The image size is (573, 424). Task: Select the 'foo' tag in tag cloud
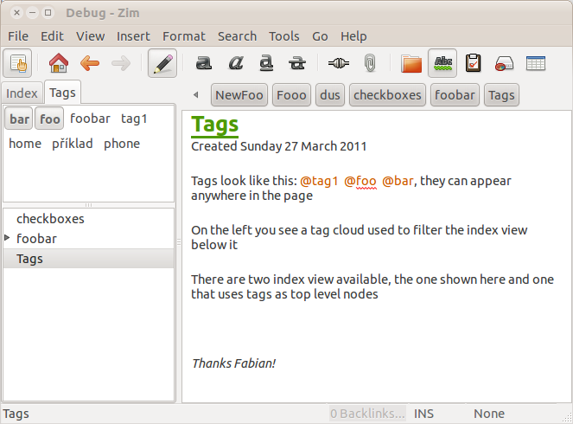tap(50, 119)
